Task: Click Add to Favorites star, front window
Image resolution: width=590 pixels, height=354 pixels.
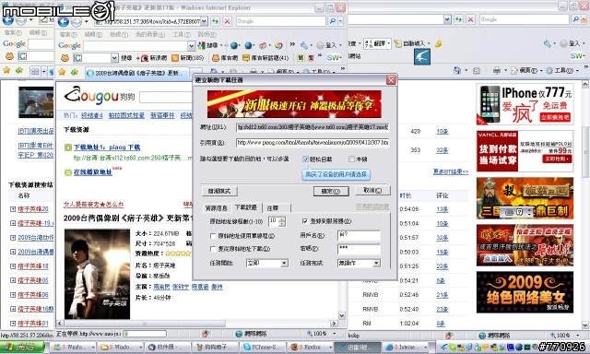Action: [74, 72]
